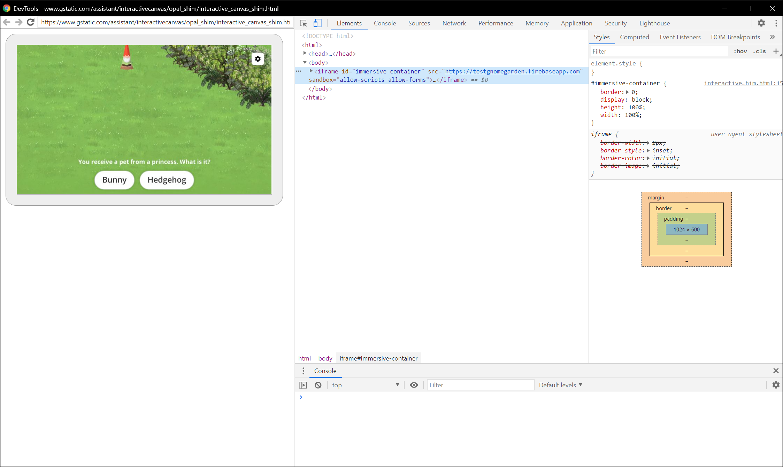Toggle the :hov element state button
The width and height of the screenshot is (783, 467).
740,51
